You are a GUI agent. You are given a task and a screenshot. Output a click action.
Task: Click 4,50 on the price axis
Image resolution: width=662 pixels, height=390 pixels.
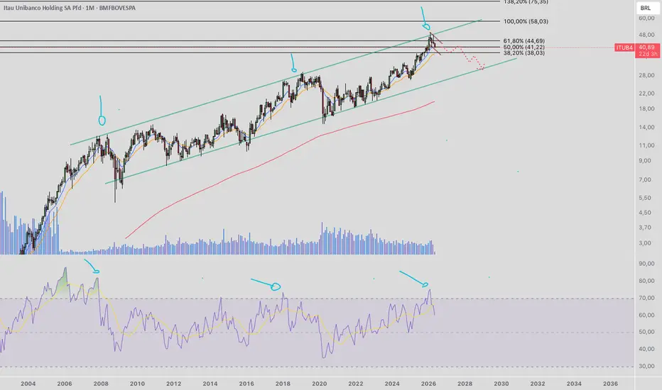pos(645,213)
